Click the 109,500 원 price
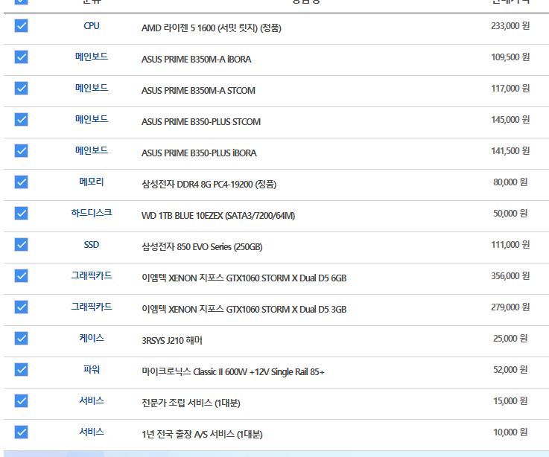549x457 pixels. (510, 57)
